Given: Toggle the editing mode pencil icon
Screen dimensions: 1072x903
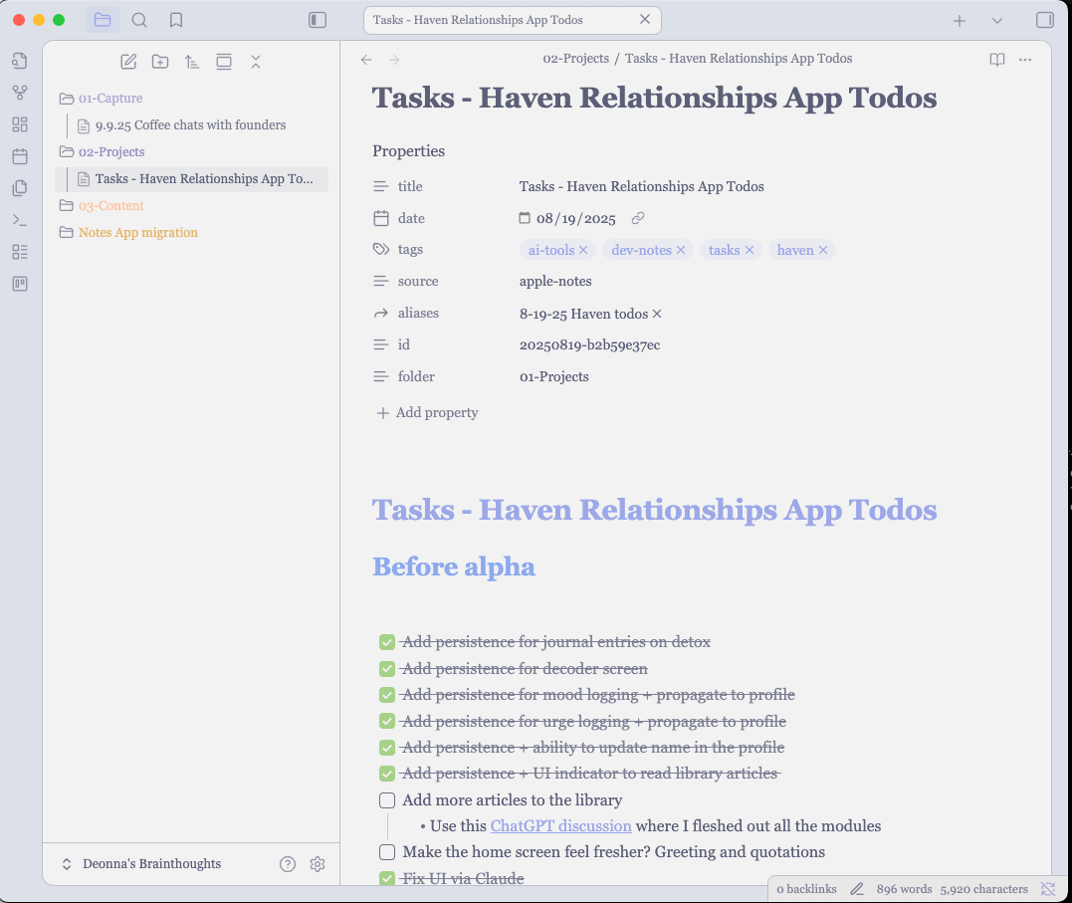Looking at the screenshot, I should (857, 889).
